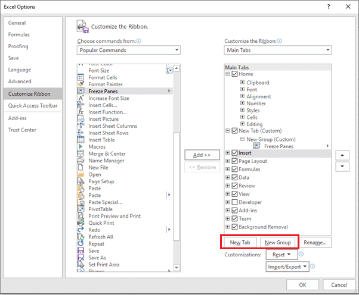The height and width of the screenshot is (295, 359).
Task: Click the Insert Sheet Columns icon
Action: pos(81,126)
